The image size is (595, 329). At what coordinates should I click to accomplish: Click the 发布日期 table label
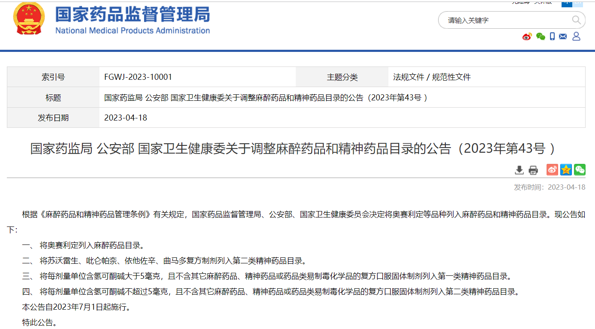point(53,118)
